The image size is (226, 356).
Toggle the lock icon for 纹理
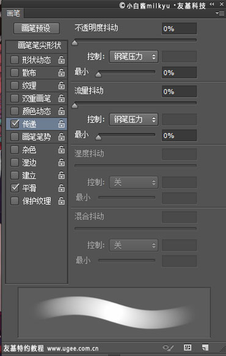(62, 86)
